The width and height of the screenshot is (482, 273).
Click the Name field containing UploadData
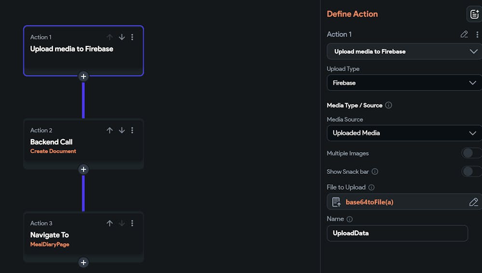click(x=397, y=233)
